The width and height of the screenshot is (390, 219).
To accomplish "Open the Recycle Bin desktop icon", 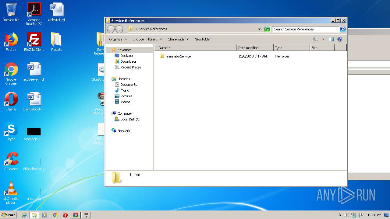I will point(11,12).
